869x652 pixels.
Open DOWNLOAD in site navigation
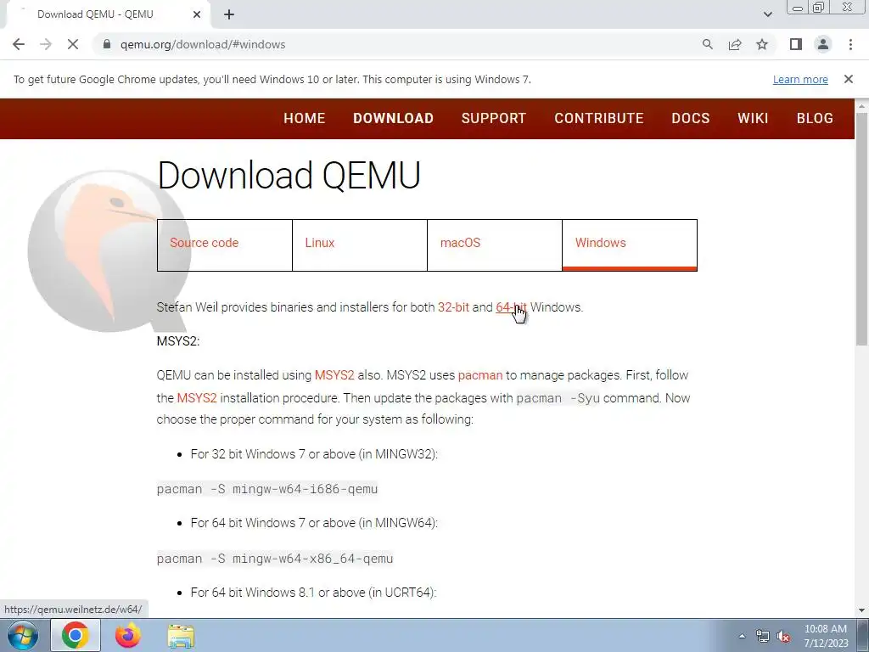[x=393, y=118]
